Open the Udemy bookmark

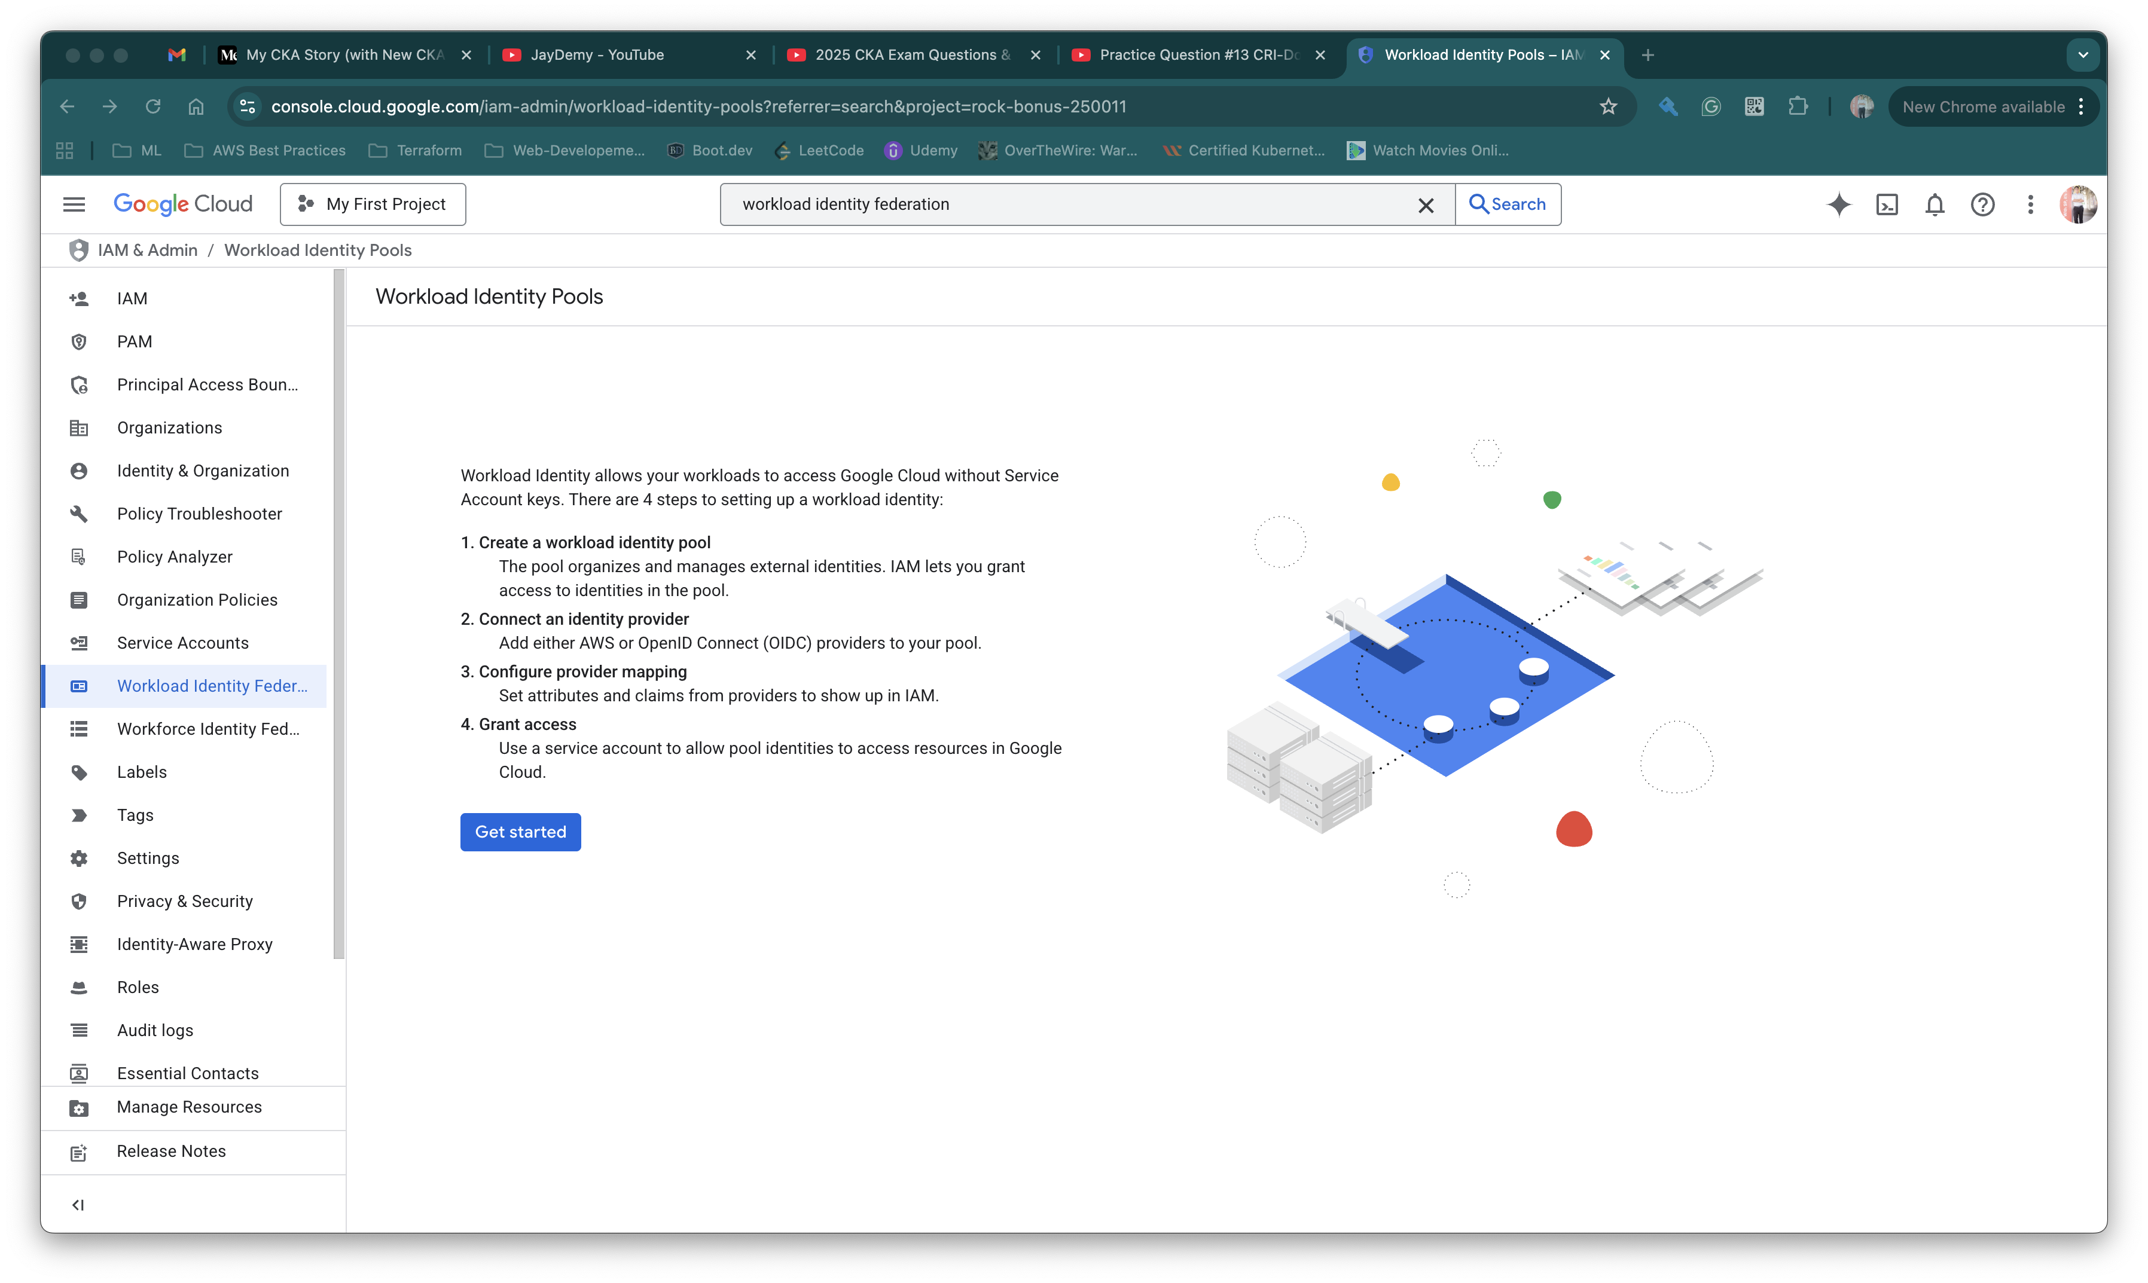[922, 151]
